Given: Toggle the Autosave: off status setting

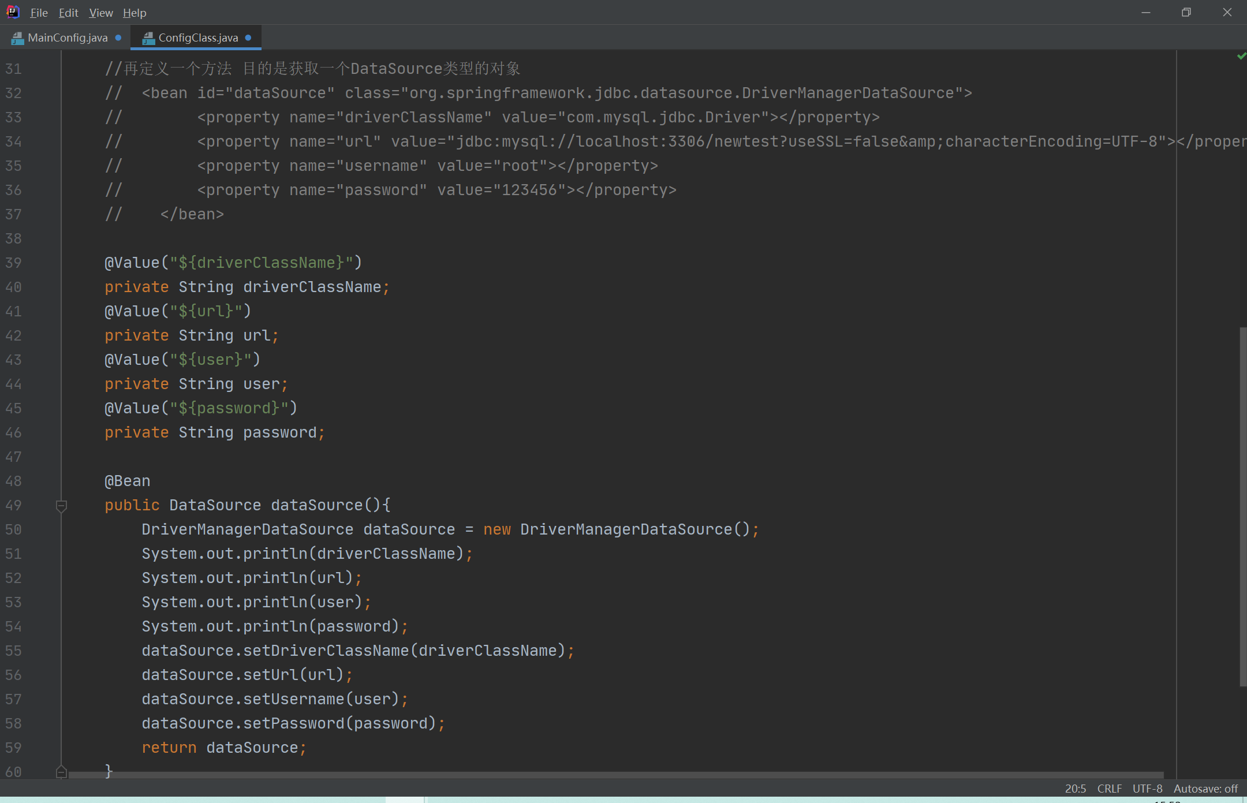Looking at the screenshot, I should tap(1205, 789).
